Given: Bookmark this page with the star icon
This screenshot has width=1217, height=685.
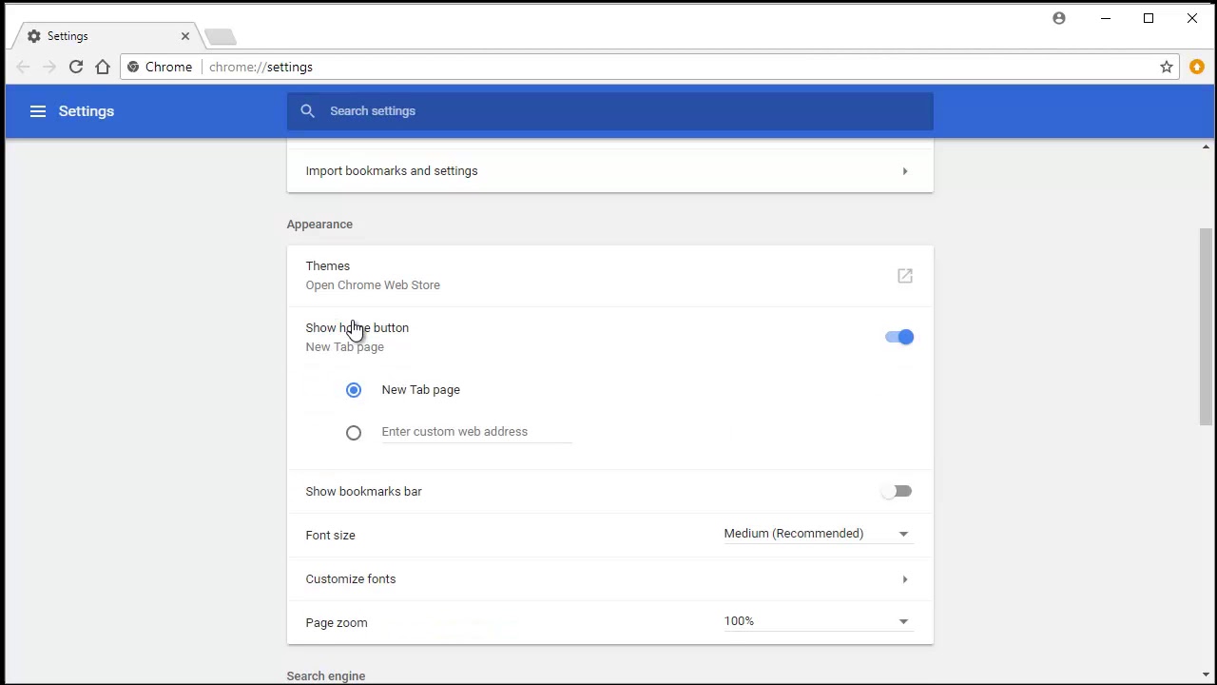Looking at the screenshot, I should (x=1166, y=67).
